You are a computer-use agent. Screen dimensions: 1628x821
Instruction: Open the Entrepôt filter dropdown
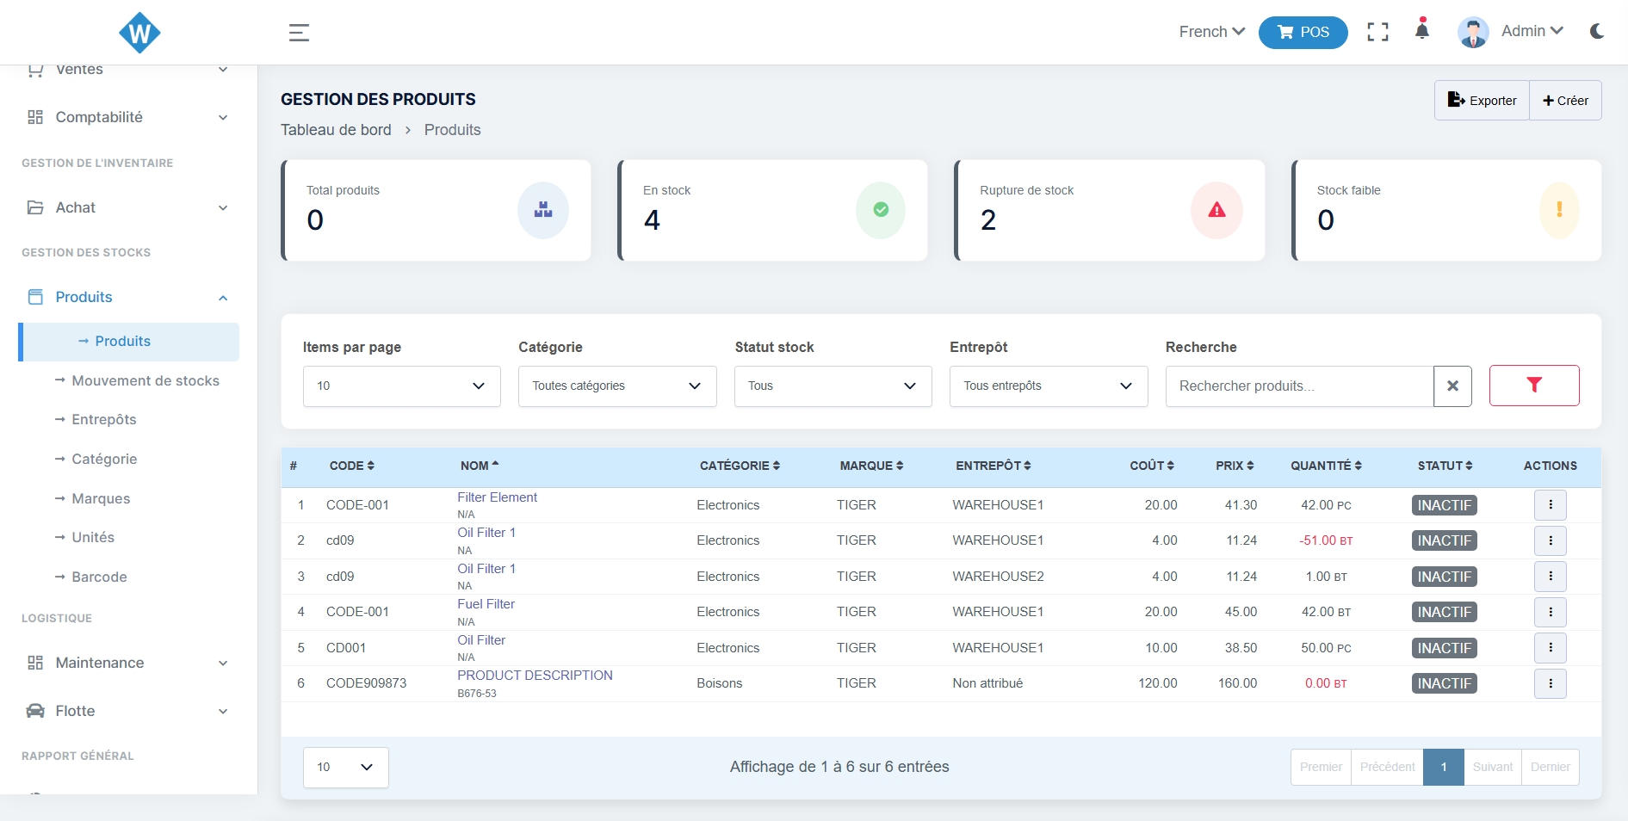coord(1047,386)
